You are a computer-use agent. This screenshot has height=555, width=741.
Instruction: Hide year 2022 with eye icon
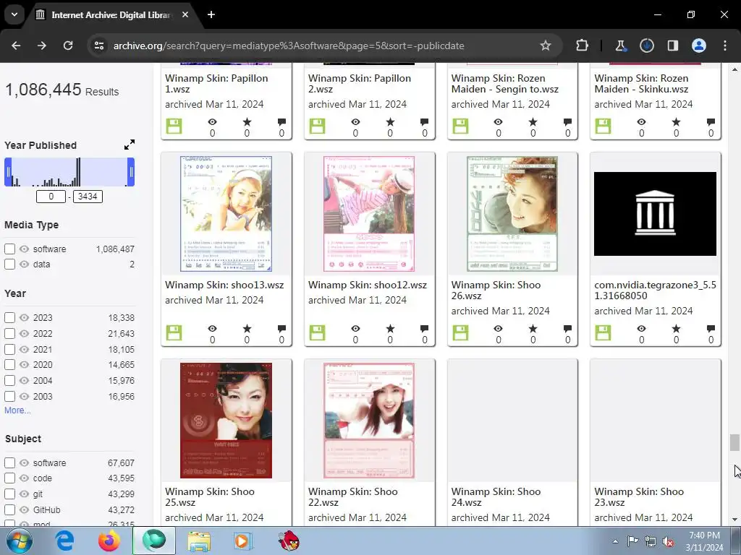coord(25,333)
